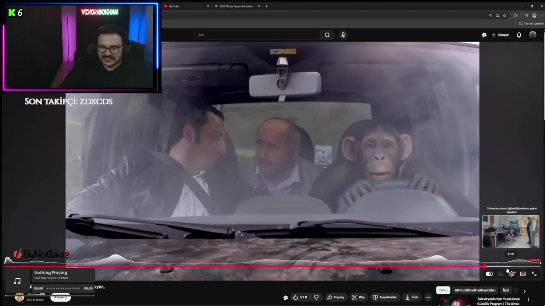
Task: Toggle subtitles/captions in the player
Action: coord(500,274)
